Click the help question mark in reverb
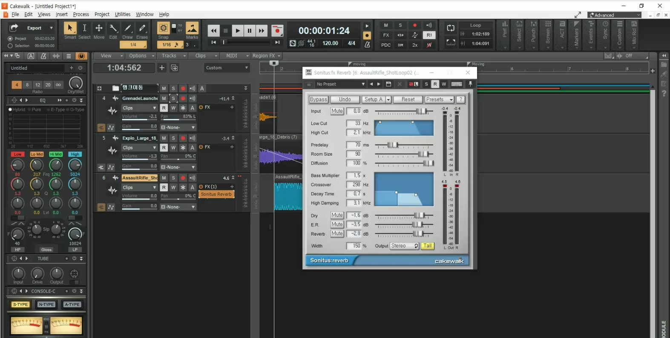 tap(460, 99)
